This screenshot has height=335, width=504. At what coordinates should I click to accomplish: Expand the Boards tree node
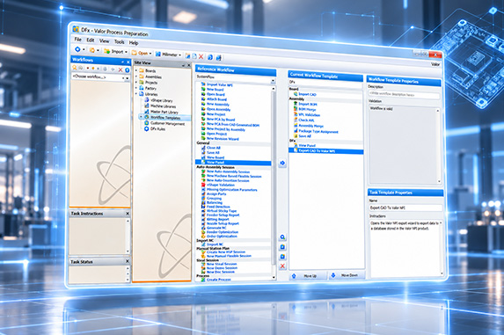tap(136, 70)
